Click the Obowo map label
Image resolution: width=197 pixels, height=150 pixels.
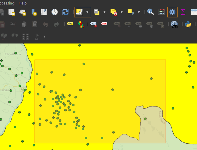(5, 90)
